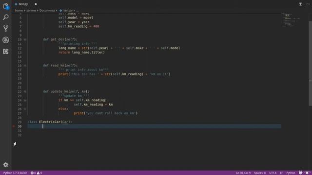Image resolution: width=312 pixels, height=175 pixels.
Task: Open the Debug view
Action: (6, 40)
